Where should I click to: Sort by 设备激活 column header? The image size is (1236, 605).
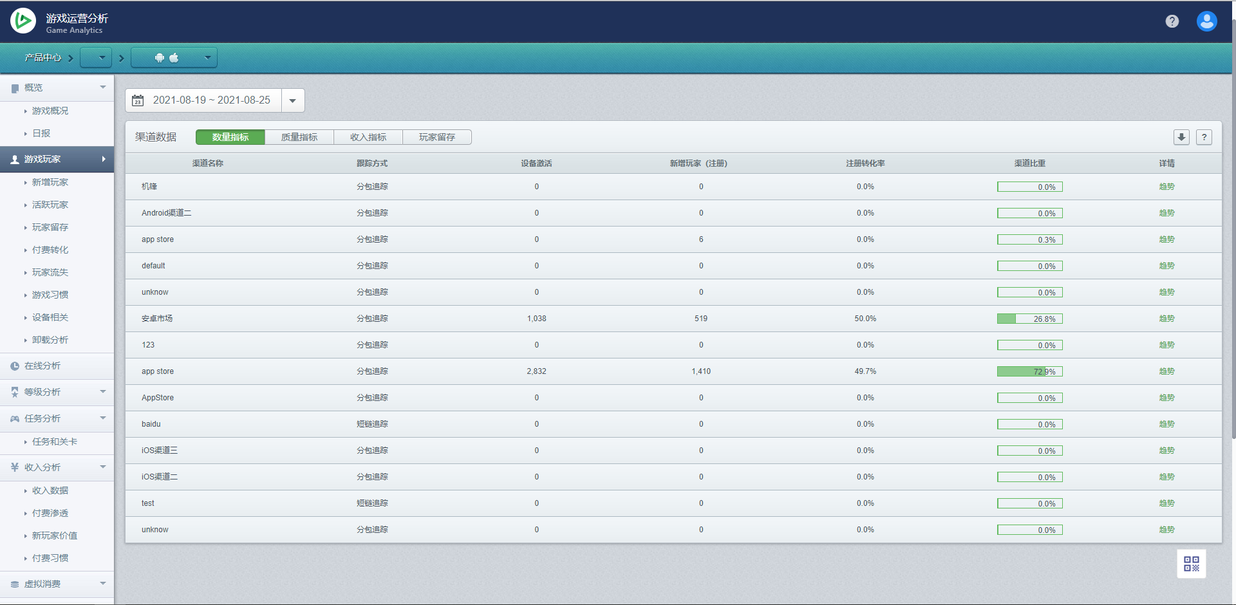click(536, 163)
